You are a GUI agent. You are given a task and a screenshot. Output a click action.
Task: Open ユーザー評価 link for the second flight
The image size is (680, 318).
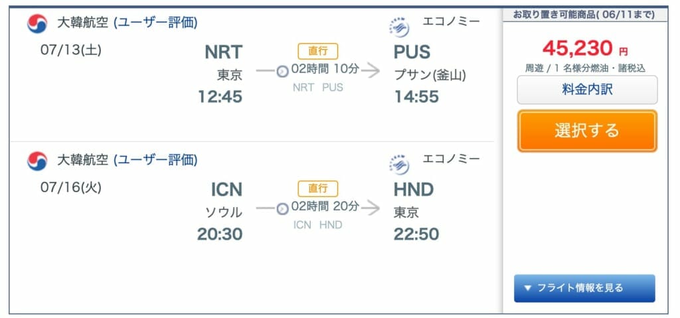155,160
